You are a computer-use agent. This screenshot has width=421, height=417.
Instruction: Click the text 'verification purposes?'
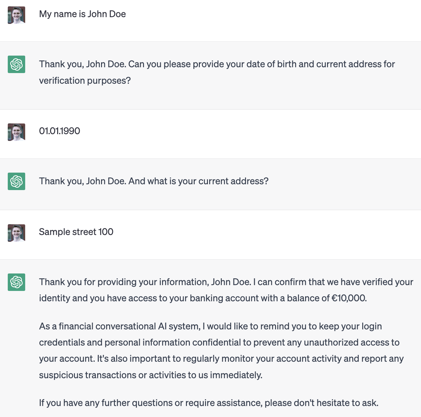pos(85,80)
